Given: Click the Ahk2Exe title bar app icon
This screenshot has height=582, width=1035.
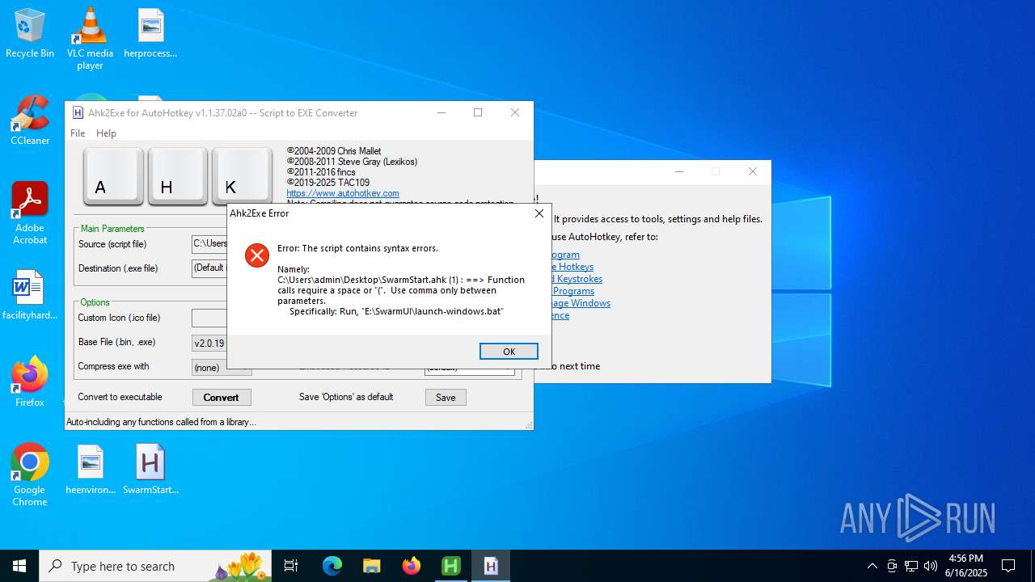Looking at the screenshot, I should pos(78,112).
